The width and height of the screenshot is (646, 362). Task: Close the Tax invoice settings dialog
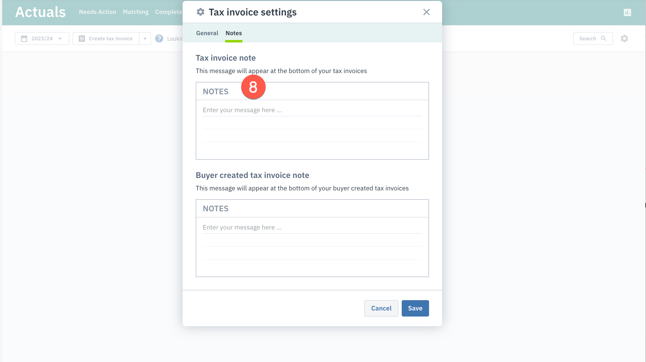(x=426, y=12)
